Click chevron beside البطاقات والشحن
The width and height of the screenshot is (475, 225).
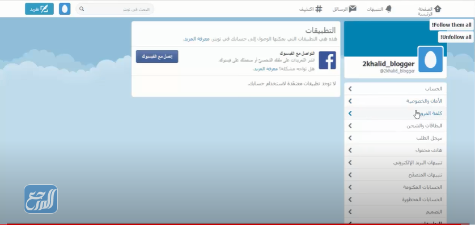350,126
